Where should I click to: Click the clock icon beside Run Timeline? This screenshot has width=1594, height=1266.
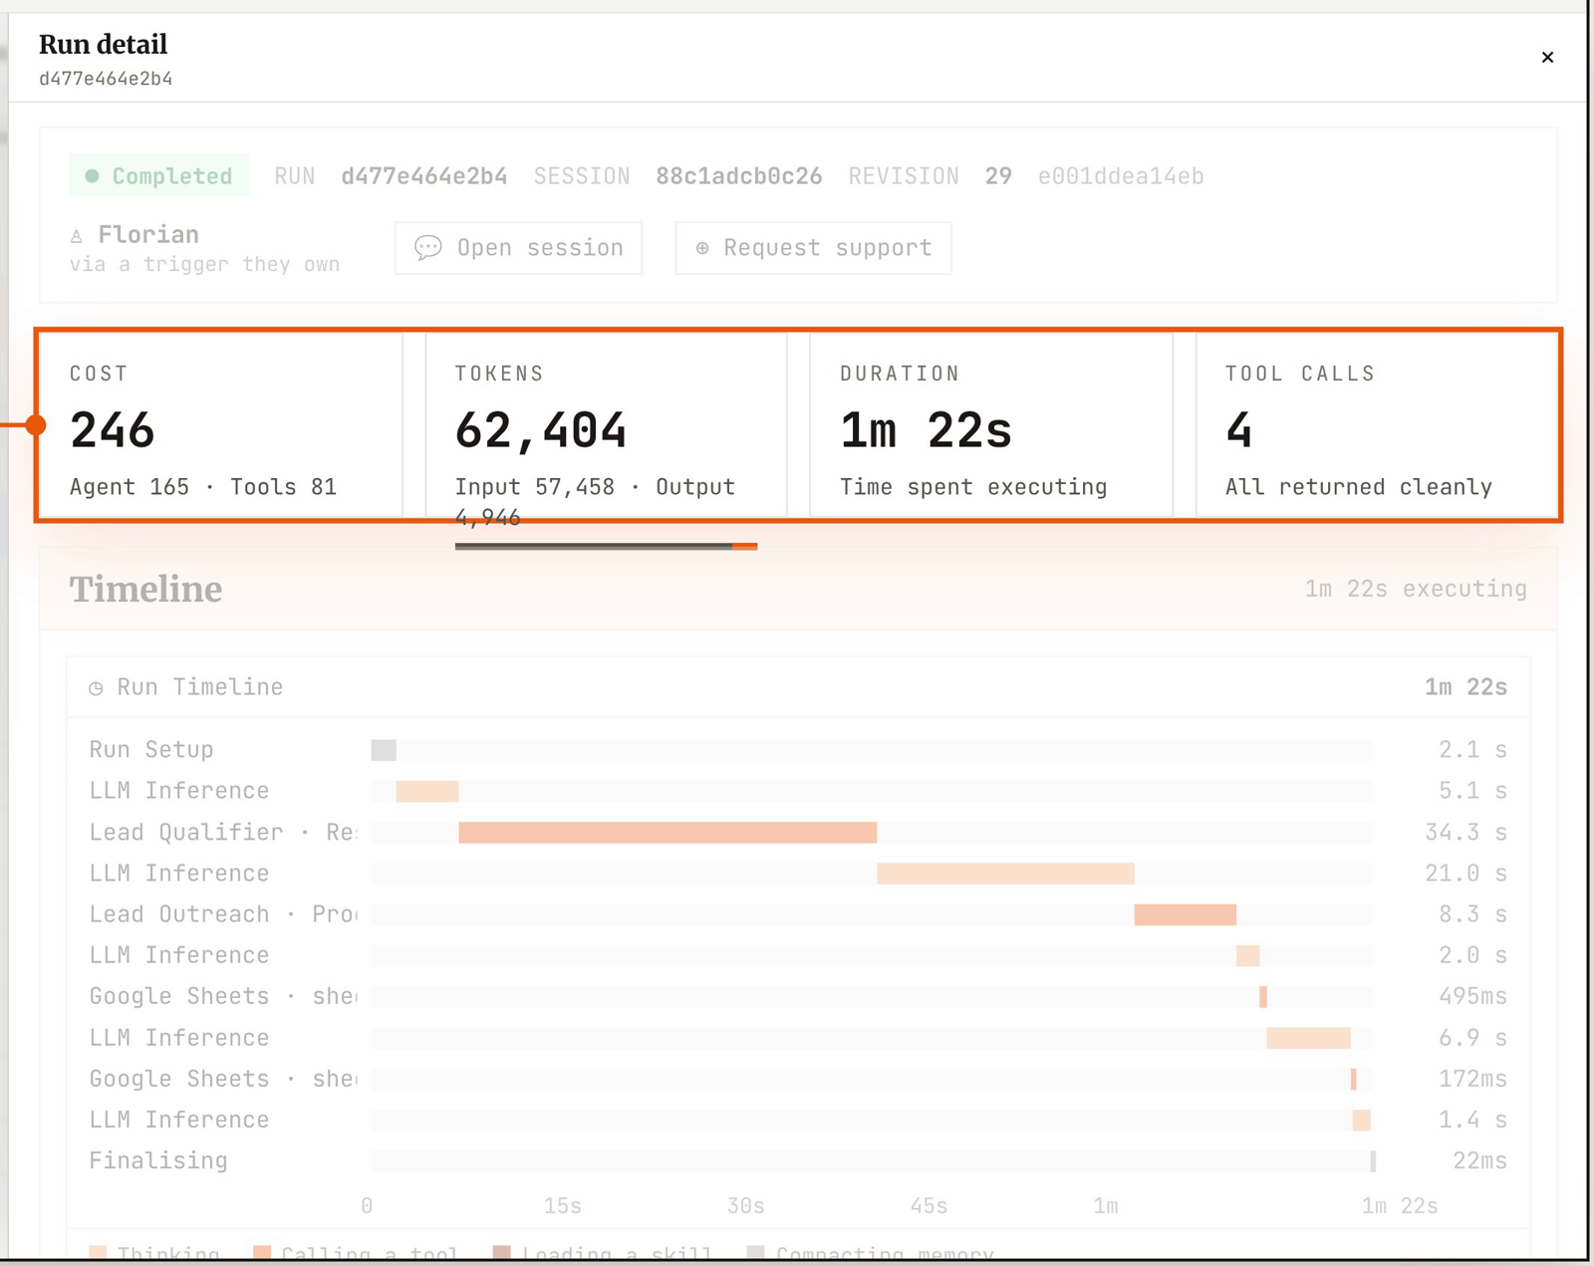[96, 688]
